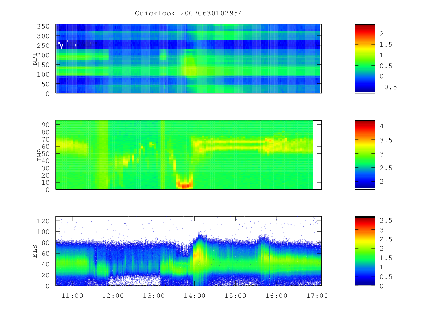Click the NPI spectrogram panel

click(x=189, y=58)
